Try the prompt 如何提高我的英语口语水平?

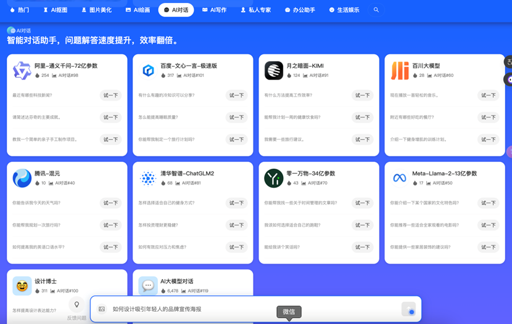point(110,247)
